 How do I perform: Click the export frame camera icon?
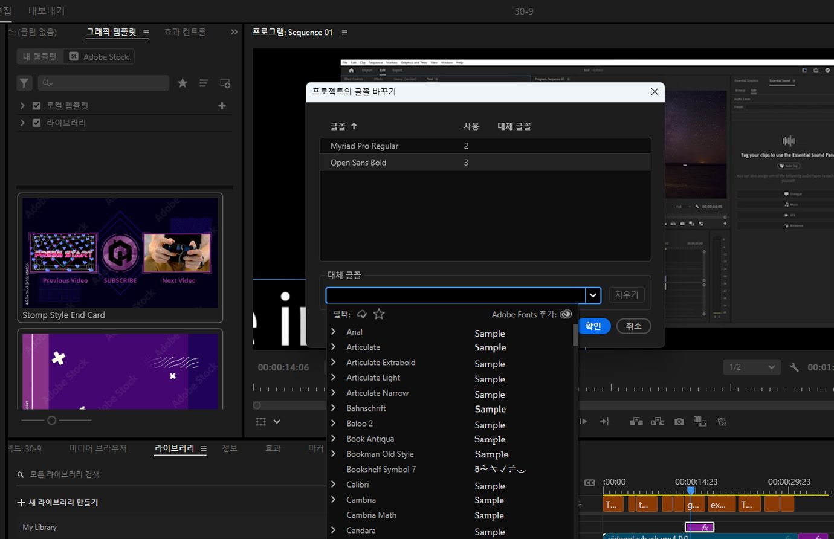(679, 422)
